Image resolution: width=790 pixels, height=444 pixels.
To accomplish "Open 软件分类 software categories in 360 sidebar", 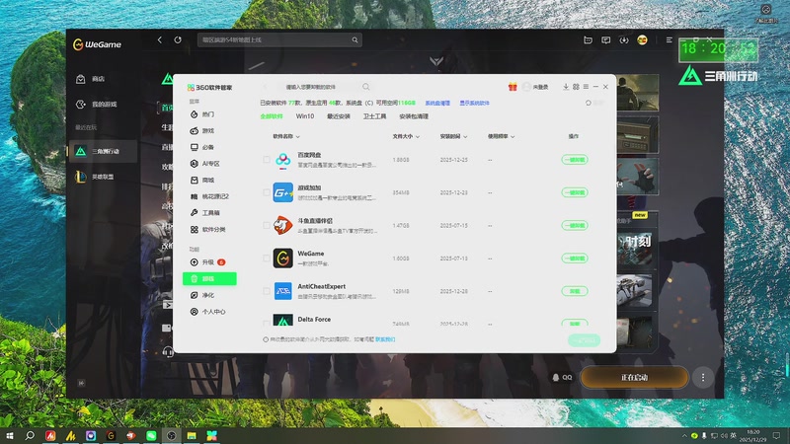I will point(207,230).
